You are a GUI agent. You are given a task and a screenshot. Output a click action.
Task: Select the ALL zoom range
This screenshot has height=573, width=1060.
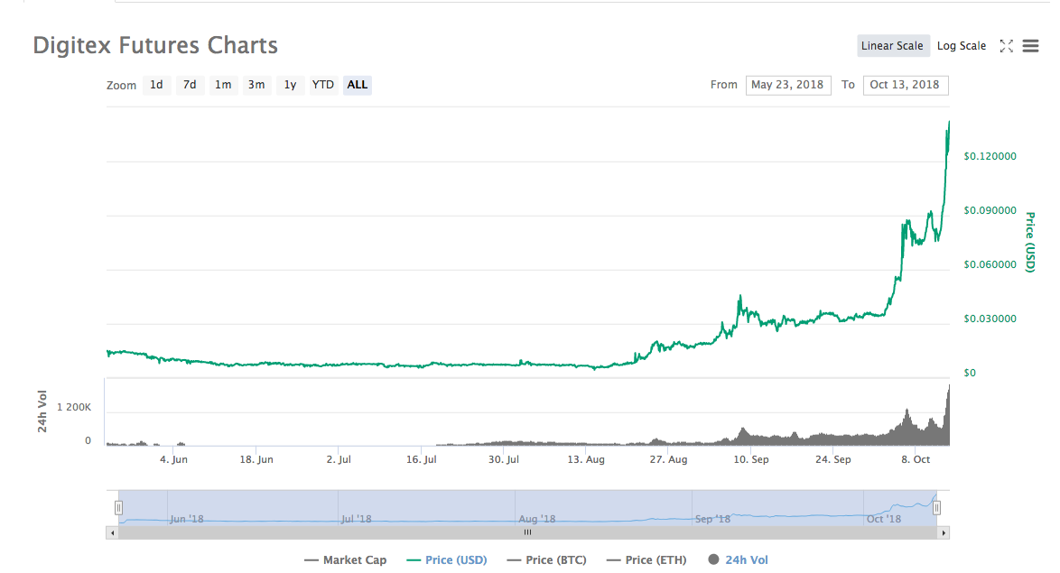[x=357, y=85]
